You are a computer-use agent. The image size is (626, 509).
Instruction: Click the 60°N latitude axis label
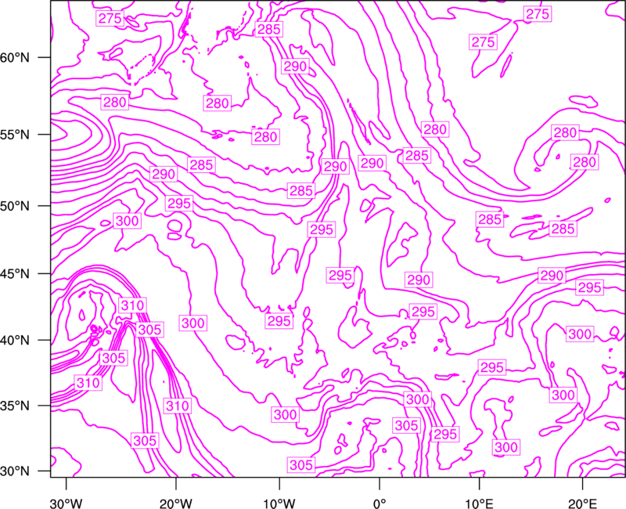click(15, 57)
